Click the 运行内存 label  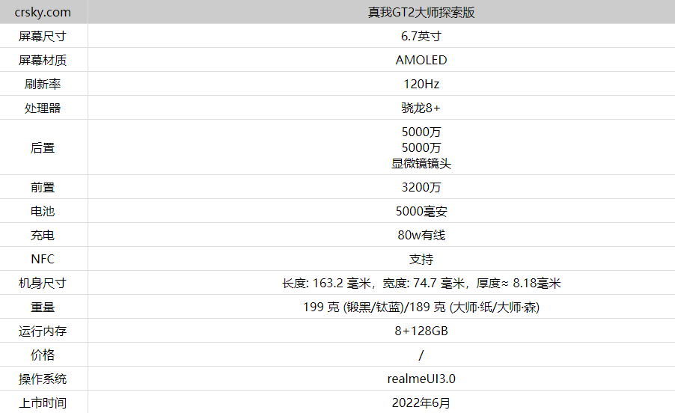click(43, 331)
